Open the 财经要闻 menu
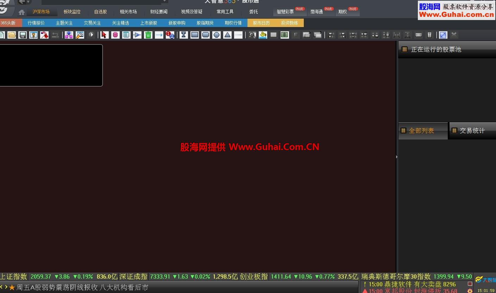496x293 pixels. pyautogui.click(x=159, y=12)
